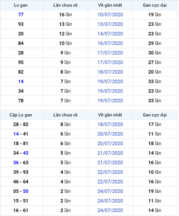179x216 pixels.
Task: Click 17/07/2020 in the row for 95
Action: click(110, 63)
